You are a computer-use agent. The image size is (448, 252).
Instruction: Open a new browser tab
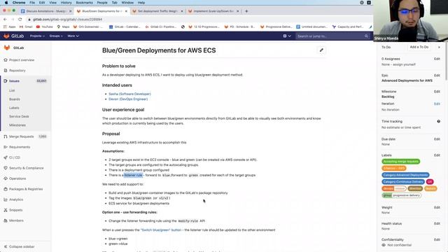pos(246,11)
